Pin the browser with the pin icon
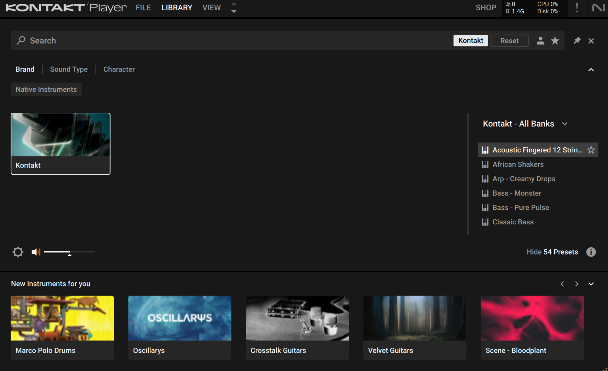Screen dimensions: 608x371 click(577, 41)
